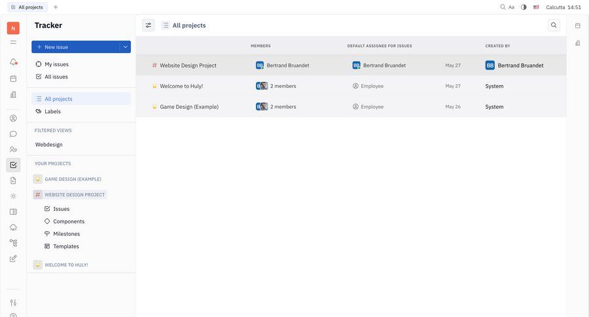Click the view options filter icon

pyautogui.click(x=149, y=25)
